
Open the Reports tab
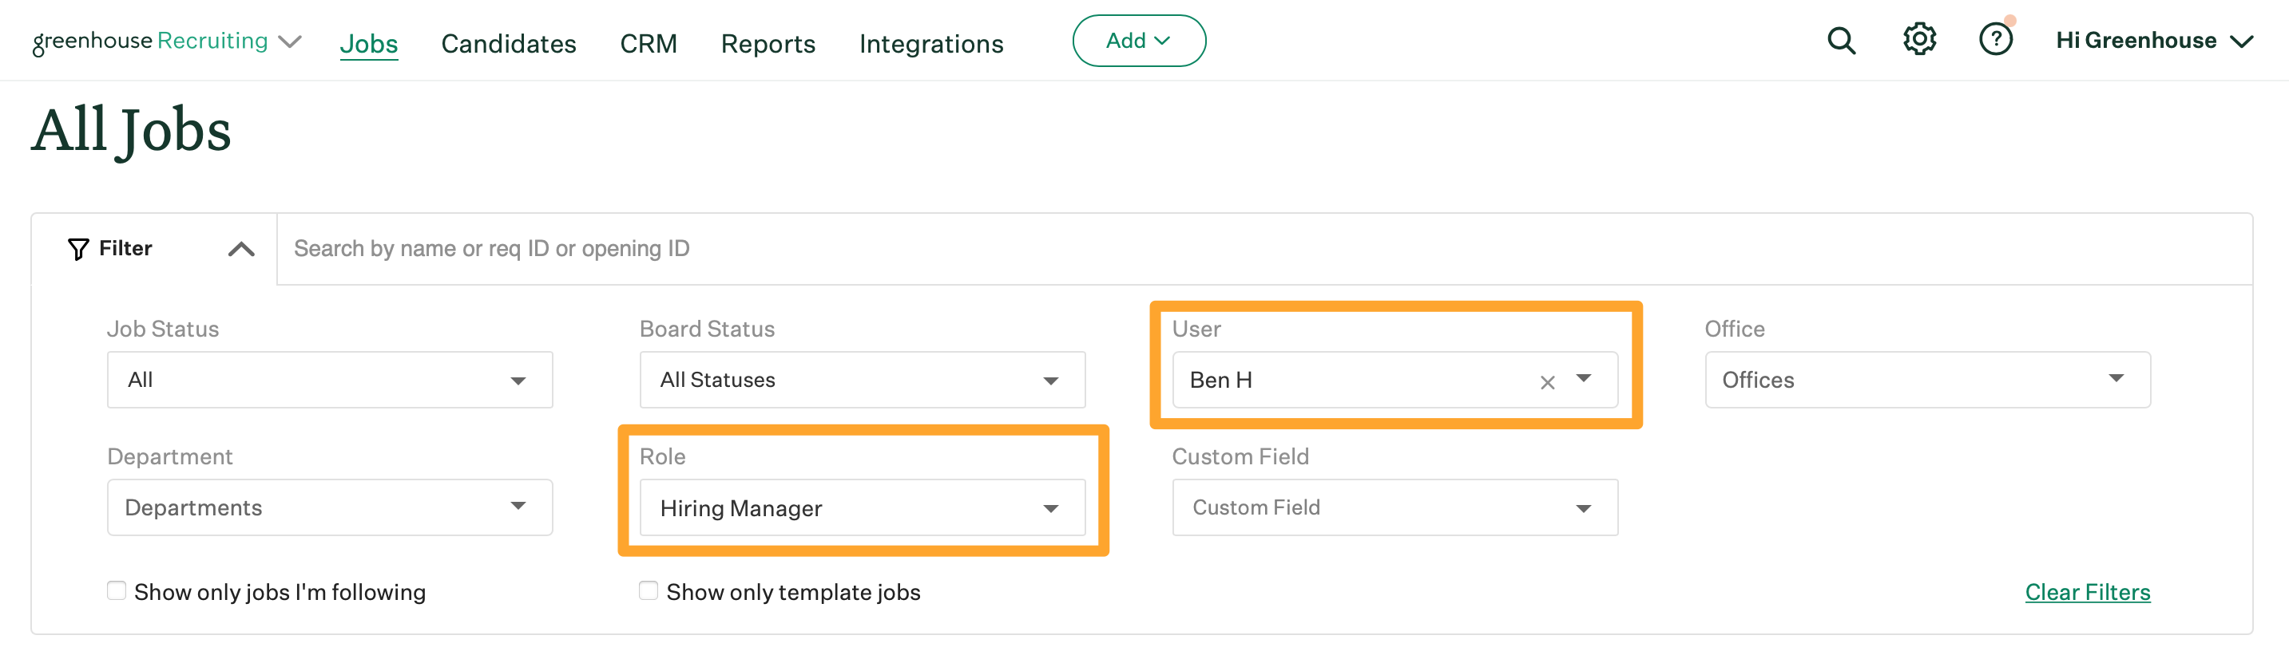[768, 44]
